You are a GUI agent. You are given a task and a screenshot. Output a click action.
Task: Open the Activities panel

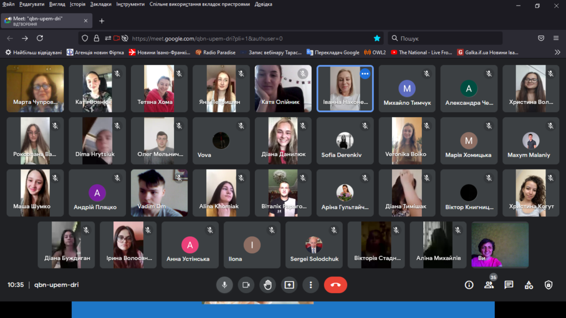coord(528,285)
